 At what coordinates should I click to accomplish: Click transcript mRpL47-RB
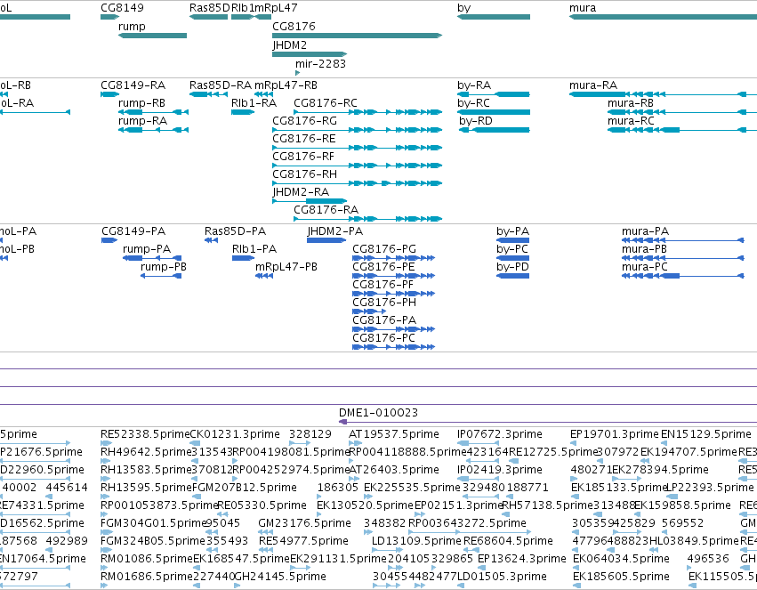[x=286, y=85]
